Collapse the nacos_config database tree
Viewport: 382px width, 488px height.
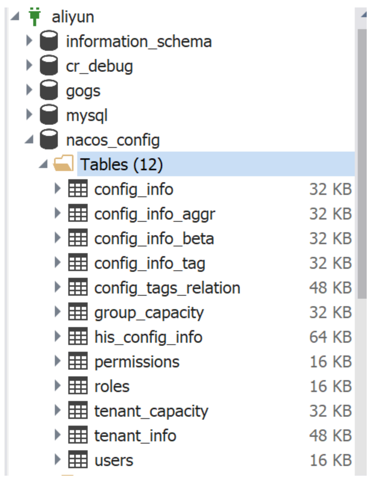pos(29,140)
